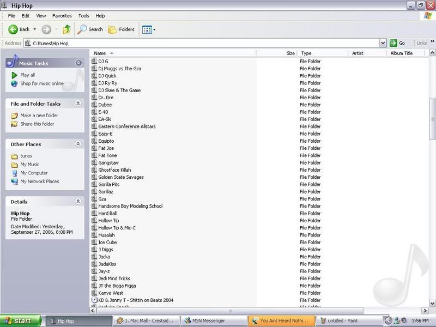This screenshot has height=327, width=436.
Task: Switch to MSN Messenger taskbar button
Action: [x=214, y=321]
